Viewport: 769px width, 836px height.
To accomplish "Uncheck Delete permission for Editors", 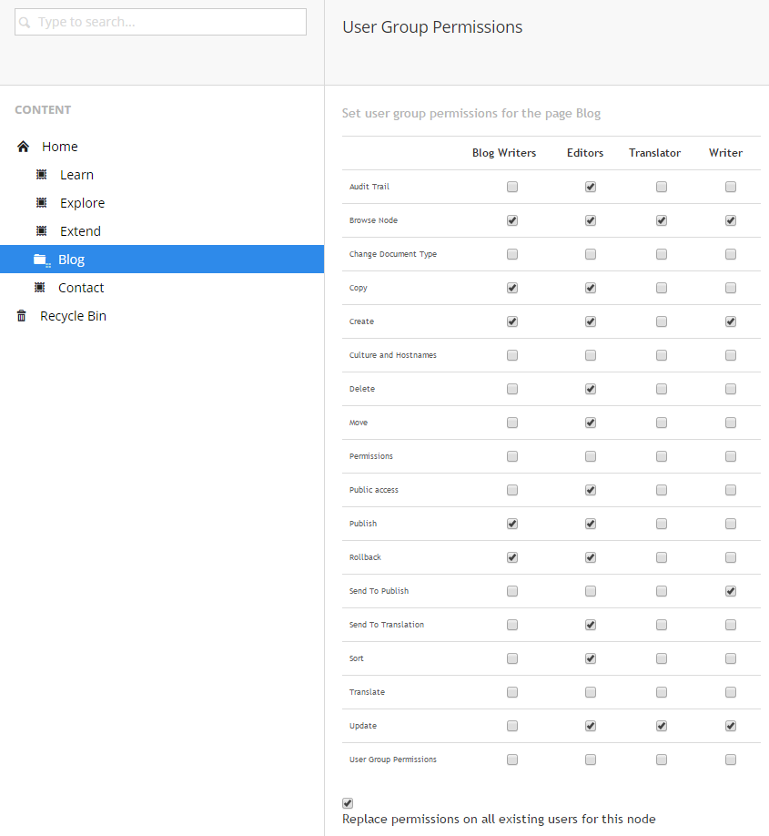I will [591, 389].
